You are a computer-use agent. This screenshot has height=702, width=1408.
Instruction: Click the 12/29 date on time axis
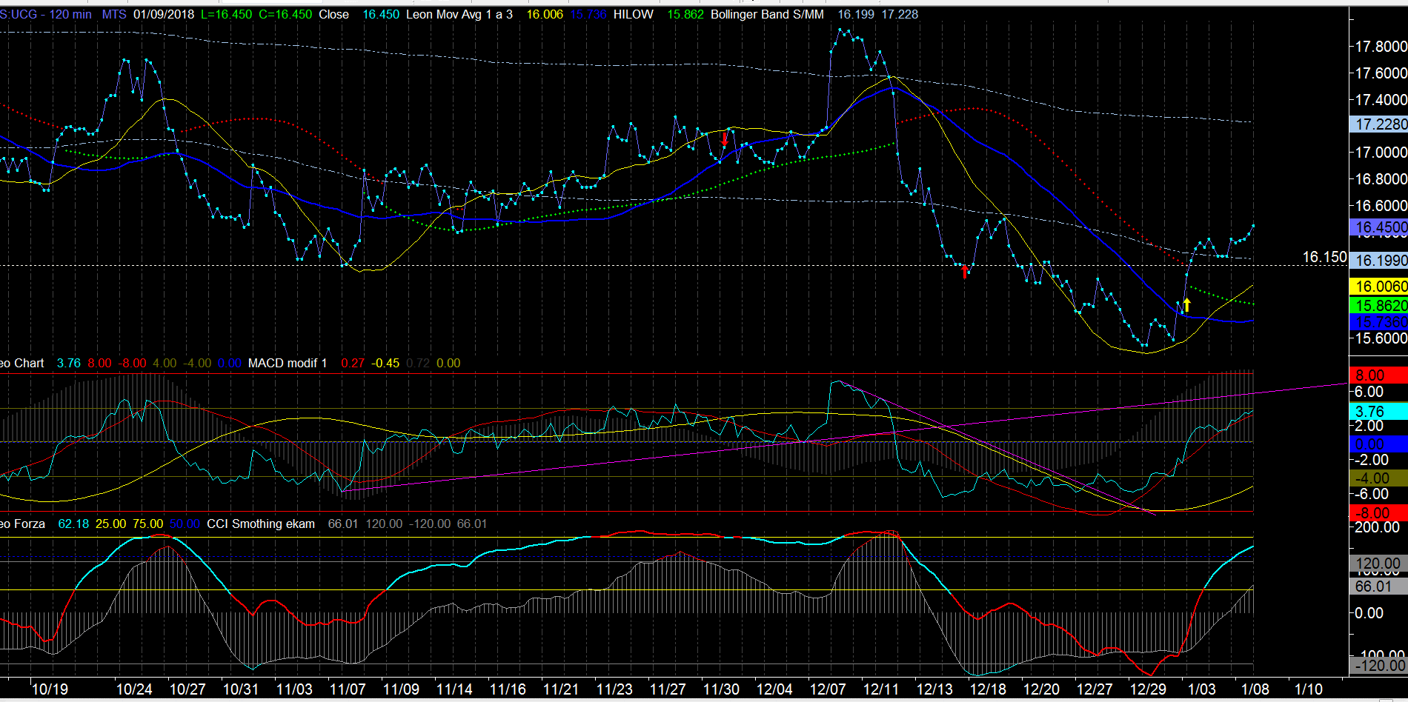(x=1148, y=689)
